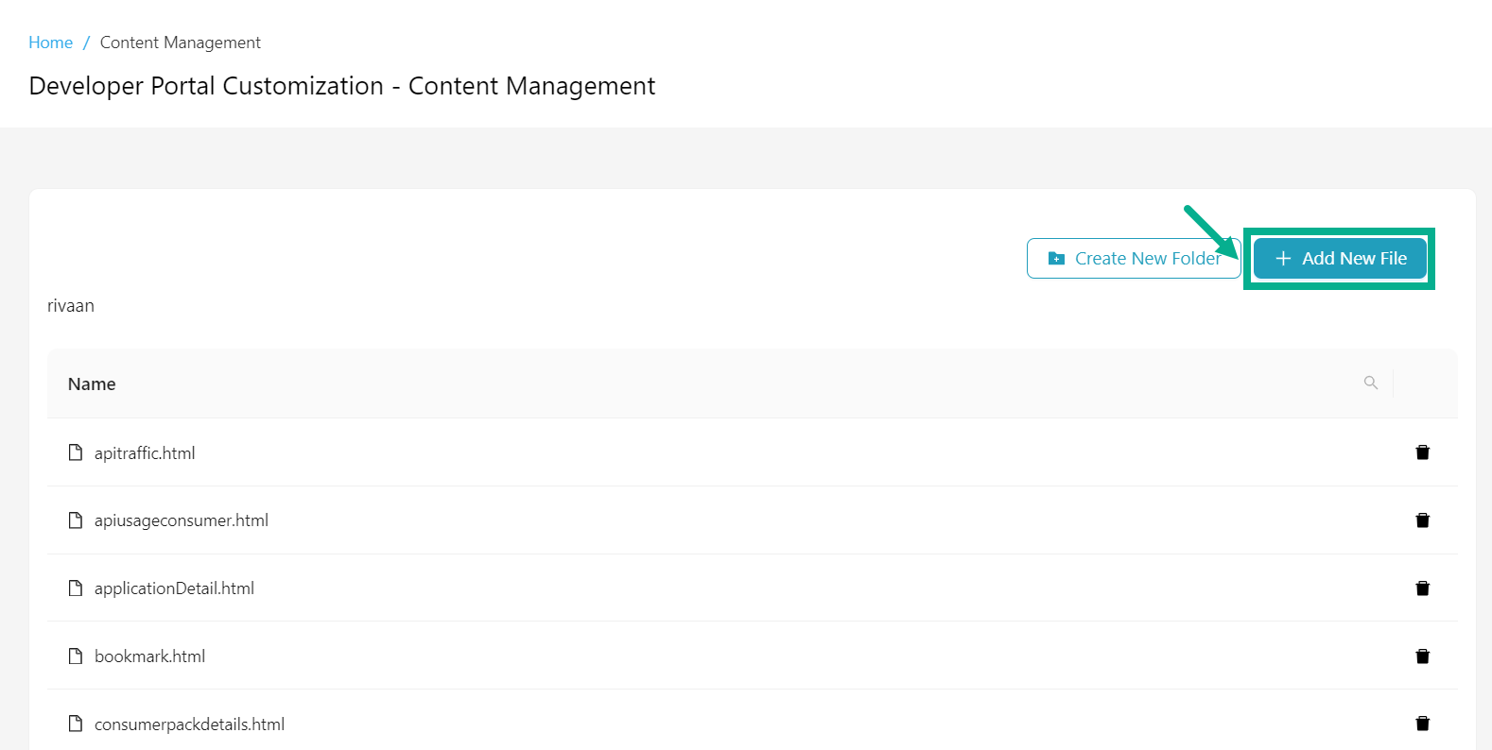This screenshot has height=750, width=1492.
Task: Click the search icon in the Name header
Action: 1371,383
